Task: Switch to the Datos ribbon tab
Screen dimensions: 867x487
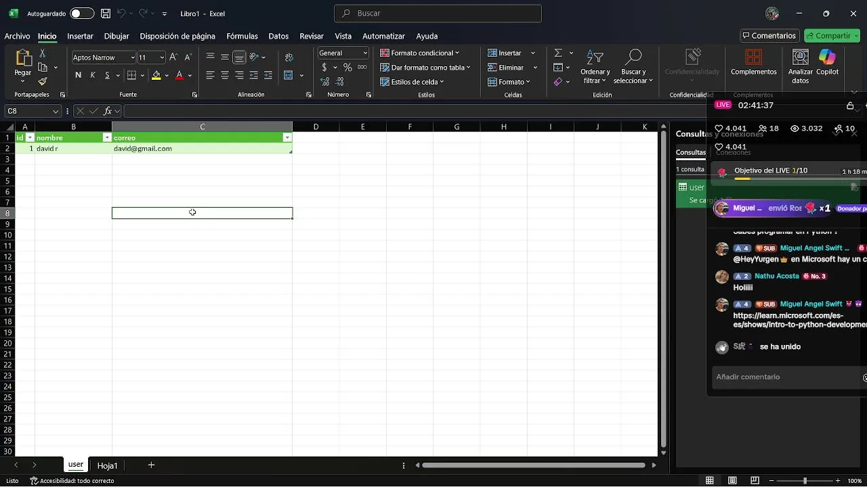Action: point(278,36)
